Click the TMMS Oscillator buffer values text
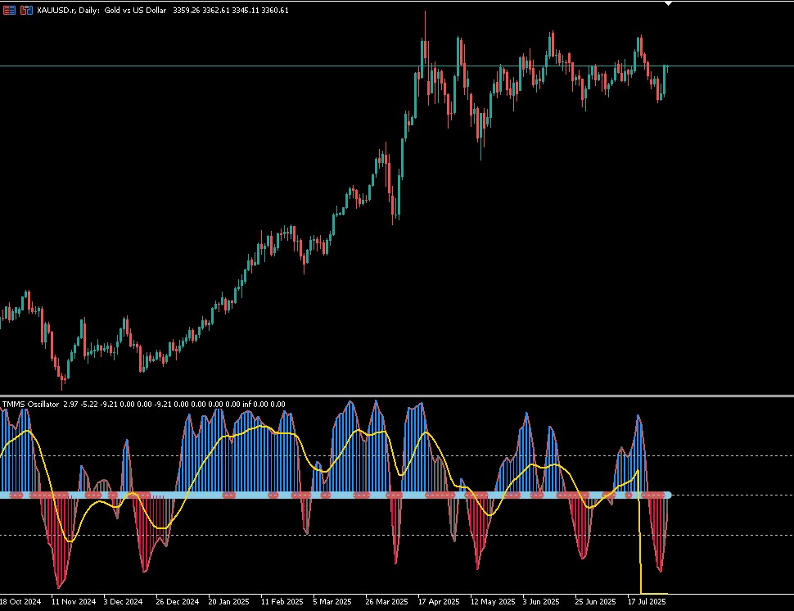 (174, 405)
